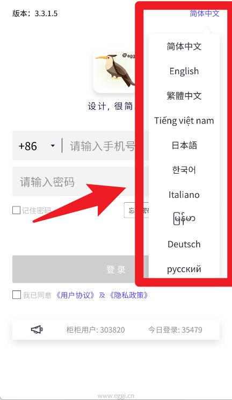Click the megaphone announcement icon
Image resolution: width=232 pixels, height=400 pixels.
(x=37, y=330)
